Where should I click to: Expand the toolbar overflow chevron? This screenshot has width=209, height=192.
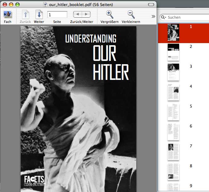[x=153, y=16]
